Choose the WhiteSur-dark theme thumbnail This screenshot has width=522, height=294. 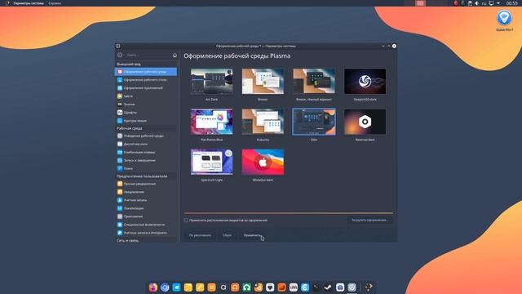pyautogui.click(x=263, y=162)
